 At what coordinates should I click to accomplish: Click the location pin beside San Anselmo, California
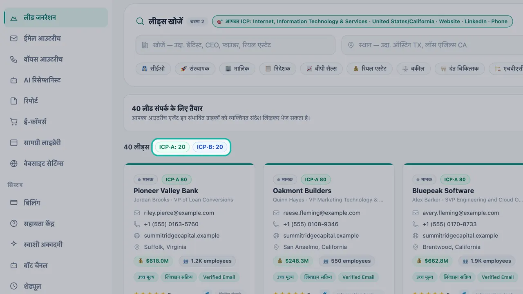[x=276, y=247]
